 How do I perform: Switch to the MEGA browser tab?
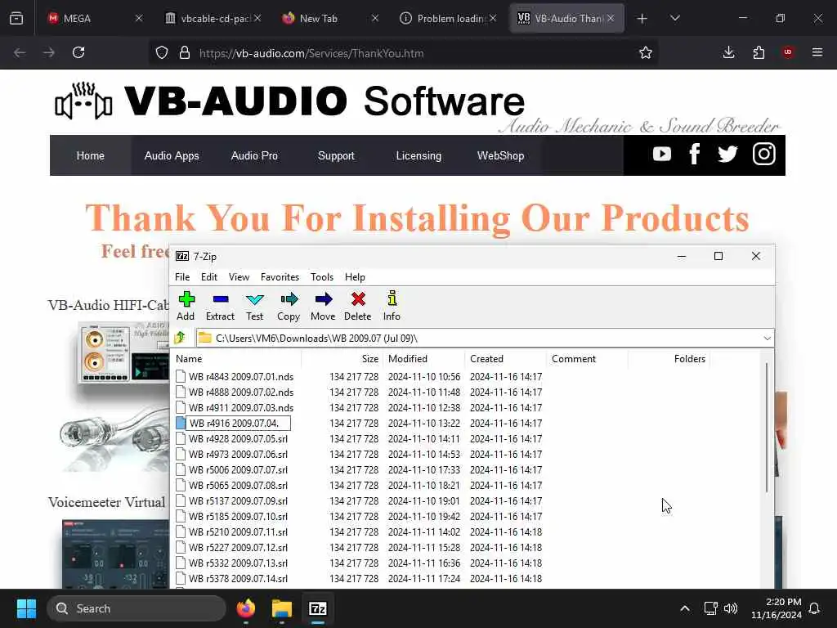point(94,18)
